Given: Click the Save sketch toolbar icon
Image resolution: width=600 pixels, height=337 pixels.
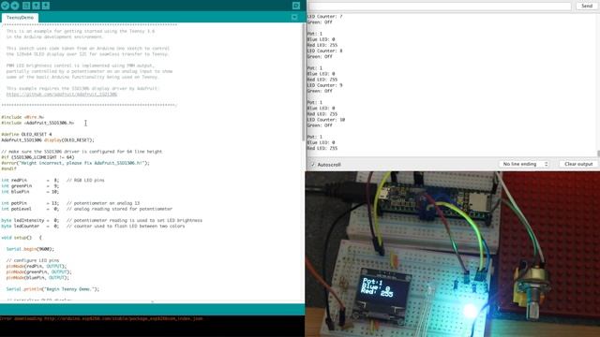Looking at the screenshot, I should (x=46, y=6).
